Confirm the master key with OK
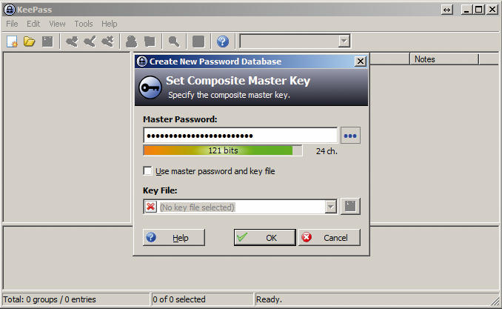 click(265, 238)
